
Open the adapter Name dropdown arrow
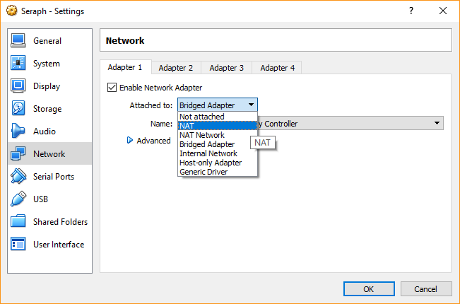click(437, 124)
